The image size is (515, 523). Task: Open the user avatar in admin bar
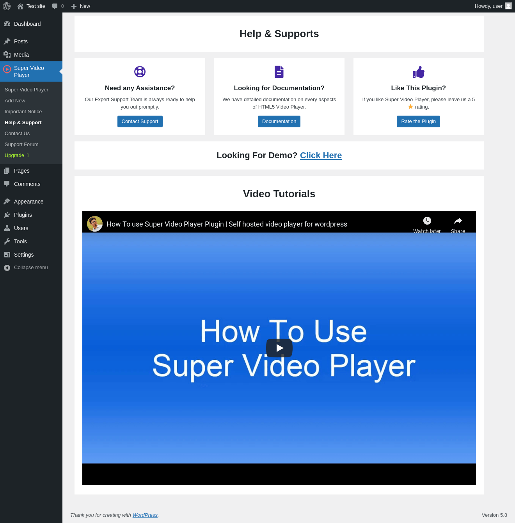coord(508,6)
